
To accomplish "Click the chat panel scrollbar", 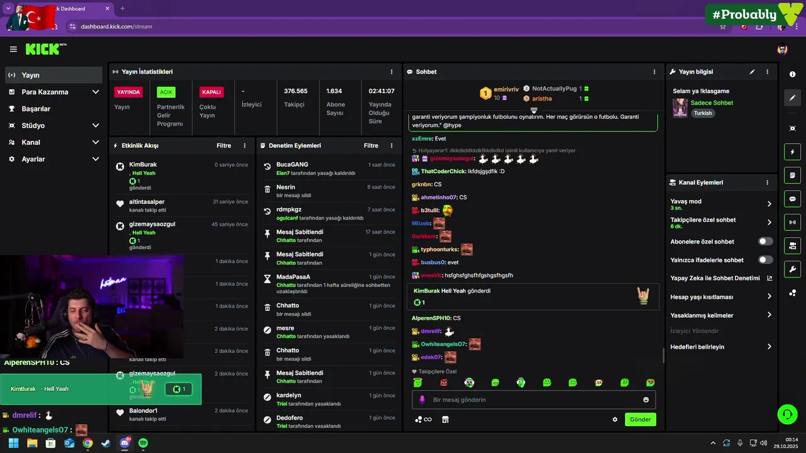I will 662,356.
